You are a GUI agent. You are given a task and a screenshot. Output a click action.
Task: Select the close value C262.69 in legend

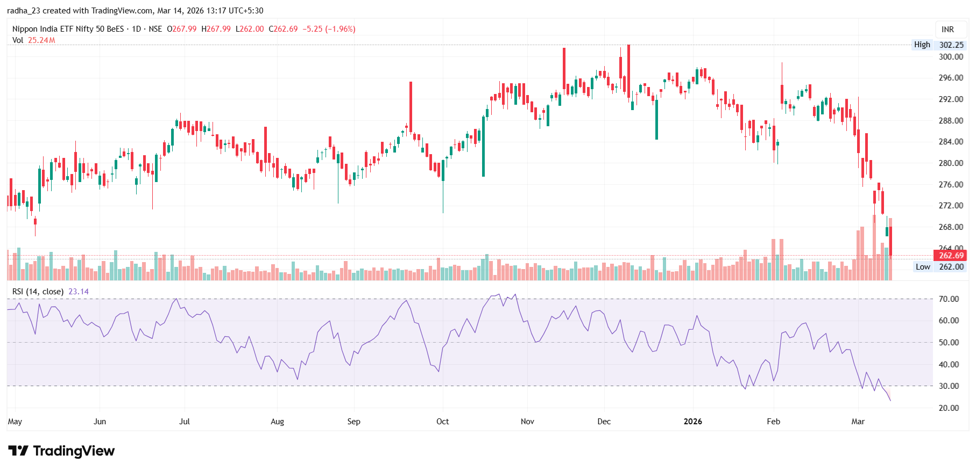(283, 29)
